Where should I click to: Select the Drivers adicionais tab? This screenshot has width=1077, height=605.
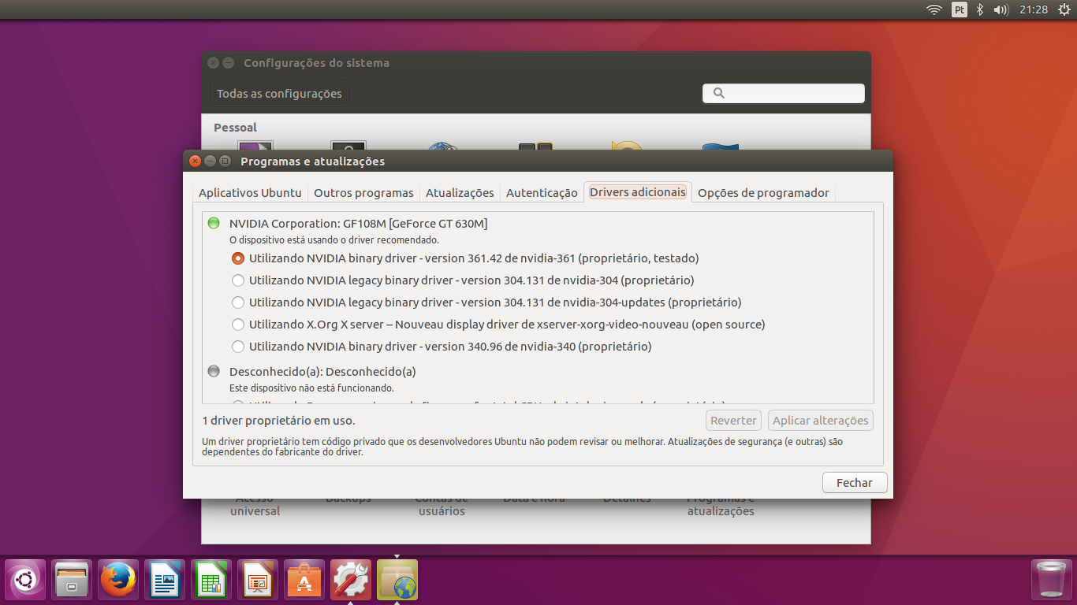click(x=638, y=192)
